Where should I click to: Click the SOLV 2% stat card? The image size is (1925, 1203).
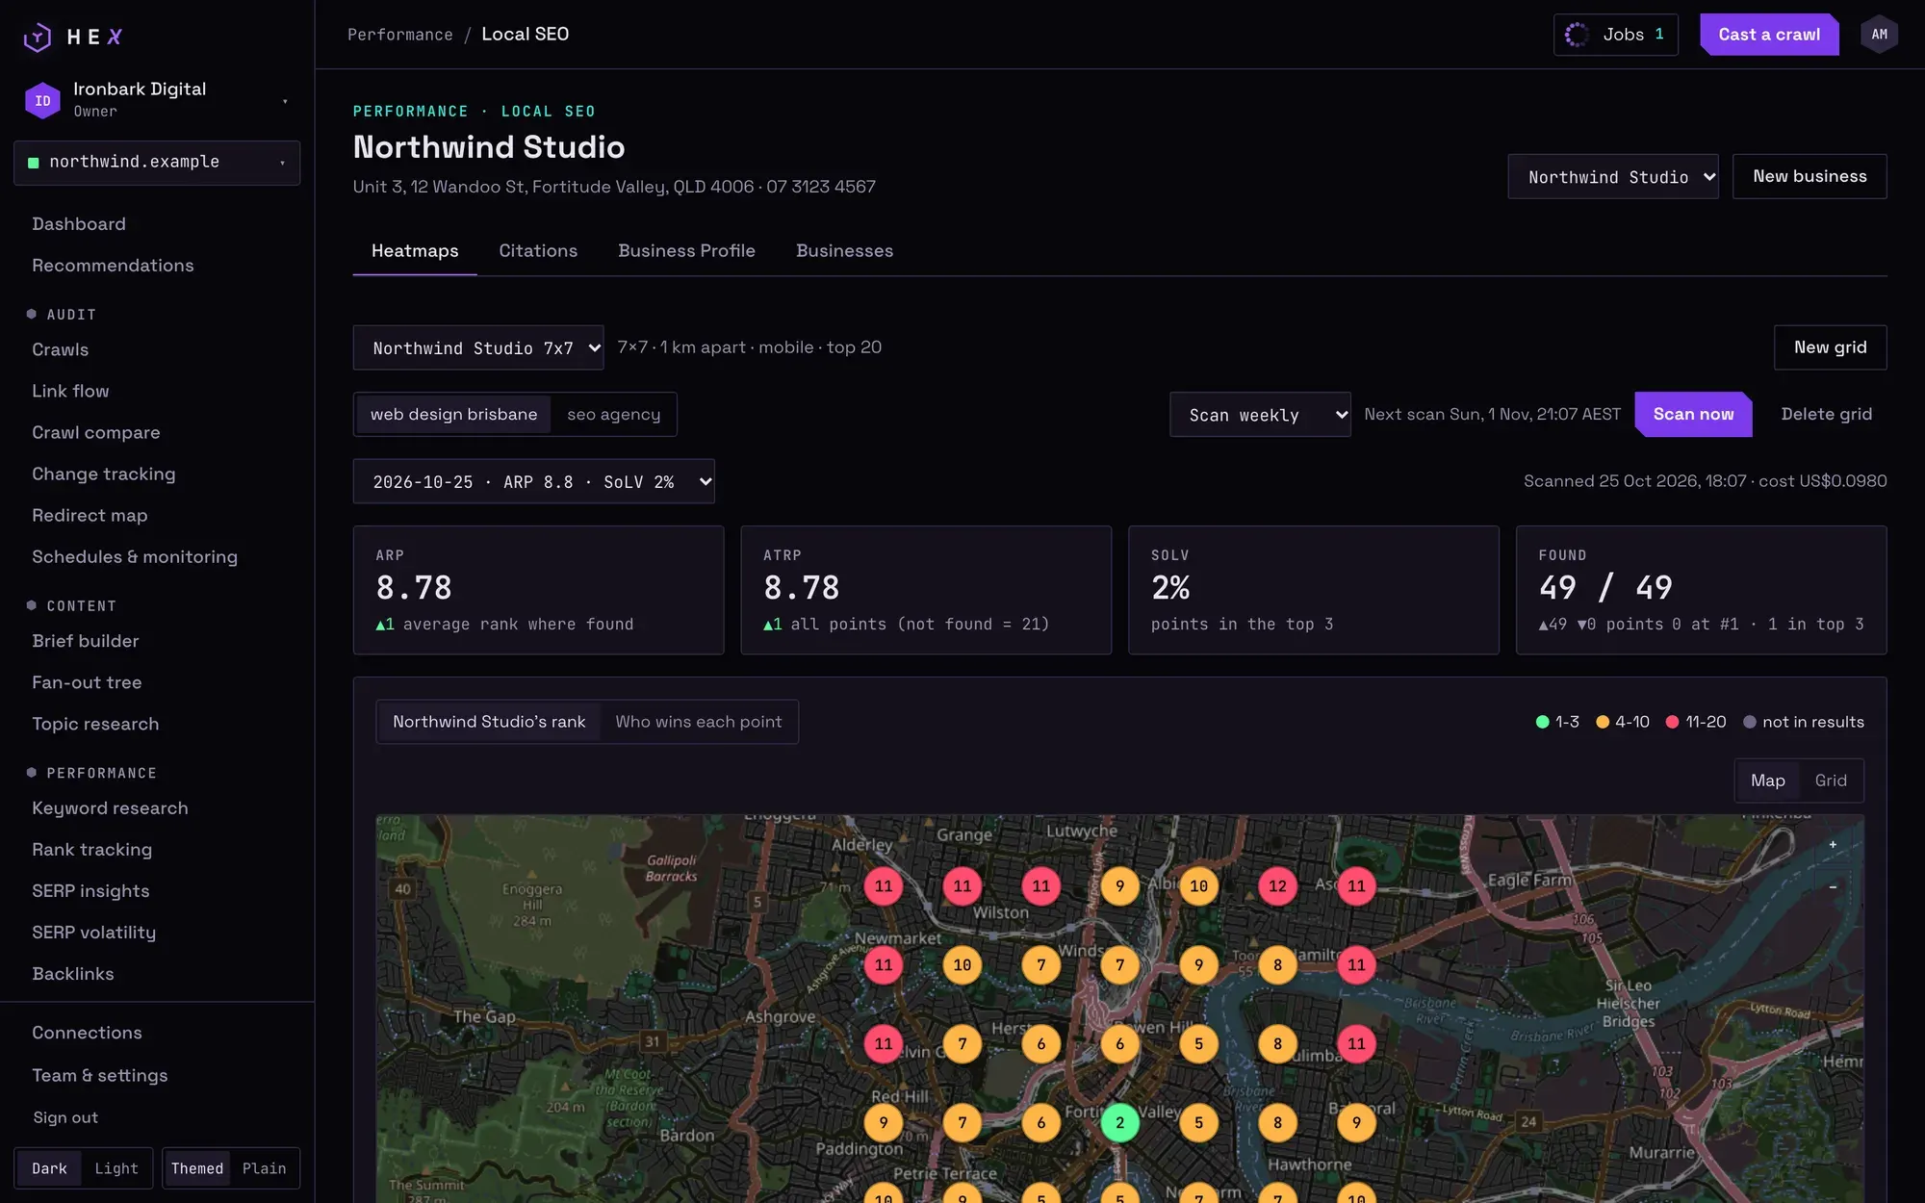[1314, 590]
